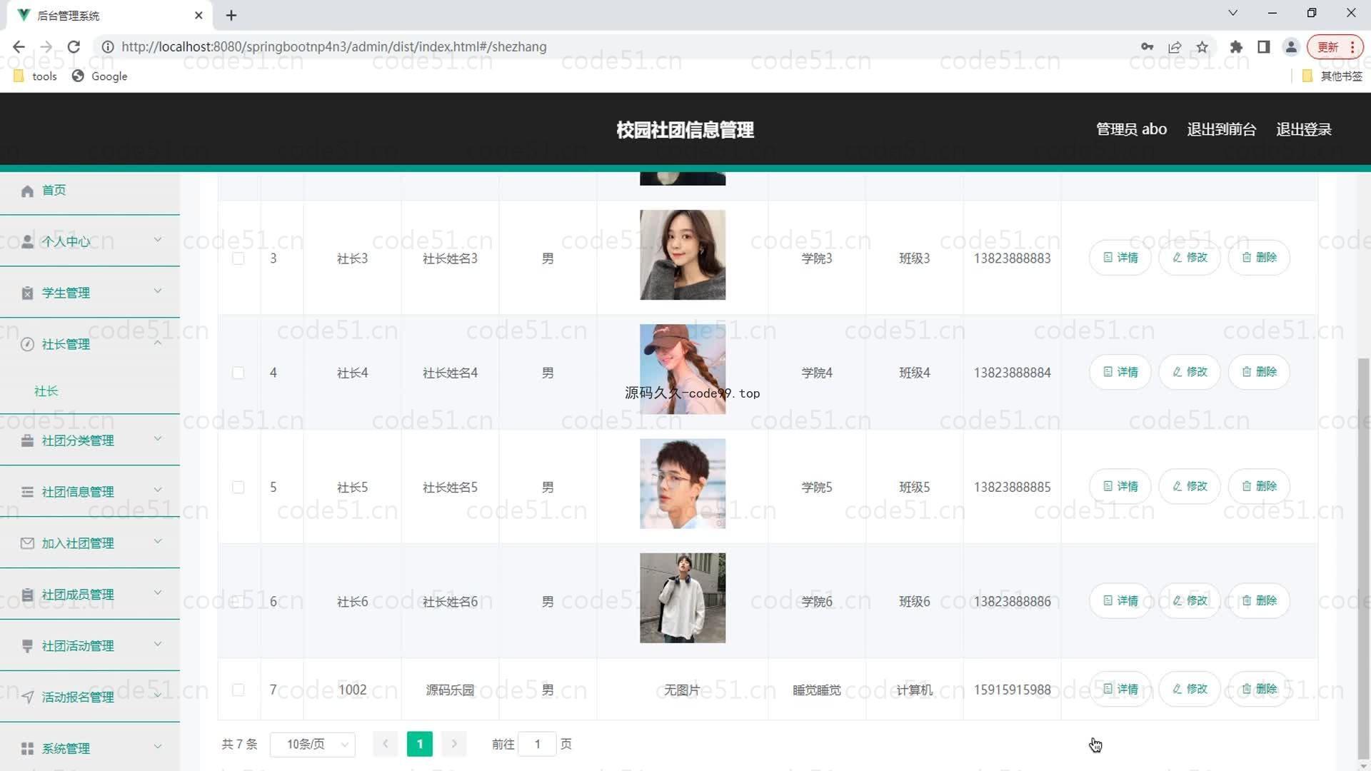This screenshot has width=1371, height=771.
Task: Click the photo thumbnail of 社长5
Action: click(x=683, y=484)
